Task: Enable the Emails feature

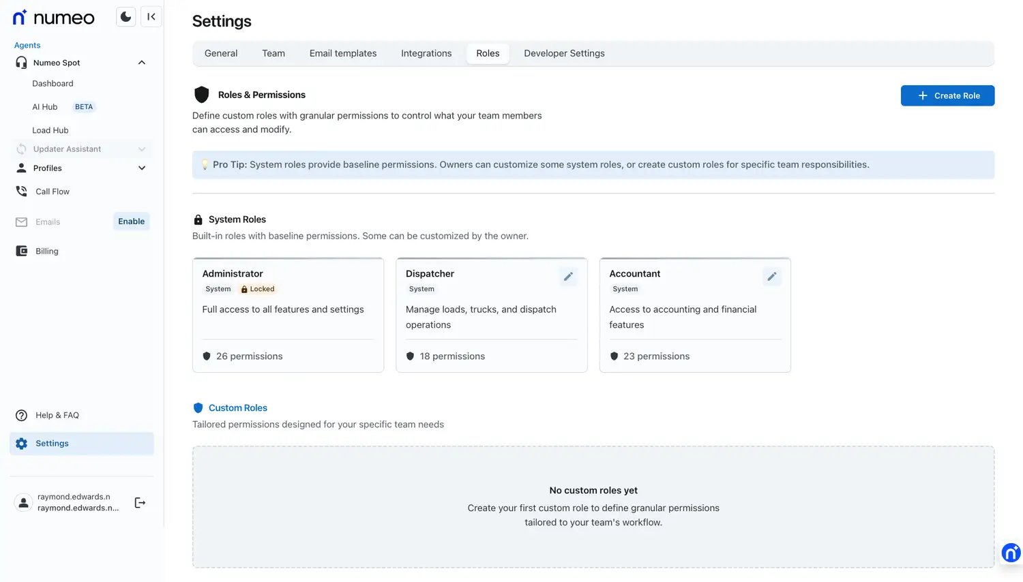Action: pos(131,221)
